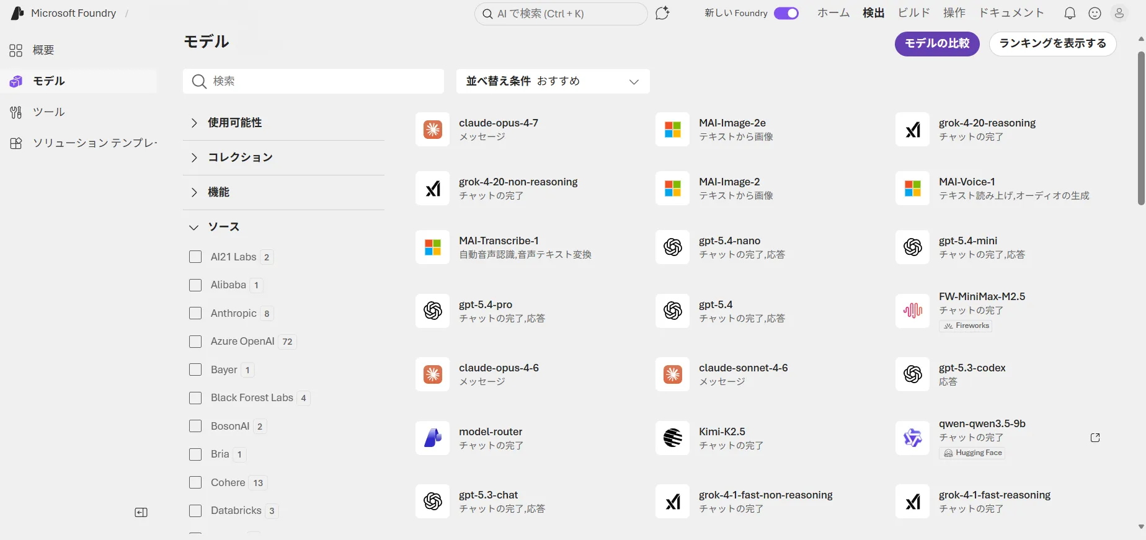Click the FW-MiniMax-M2.5 waveform icon

[x=913, y=311]
